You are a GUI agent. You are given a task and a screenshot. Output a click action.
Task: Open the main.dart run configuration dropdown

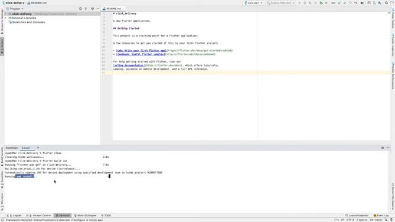tap(253, 2)
